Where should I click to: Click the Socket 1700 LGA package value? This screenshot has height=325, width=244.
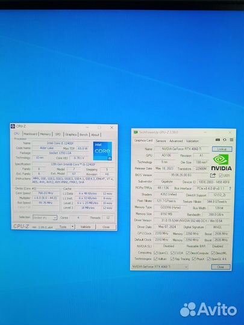point(60,153)
